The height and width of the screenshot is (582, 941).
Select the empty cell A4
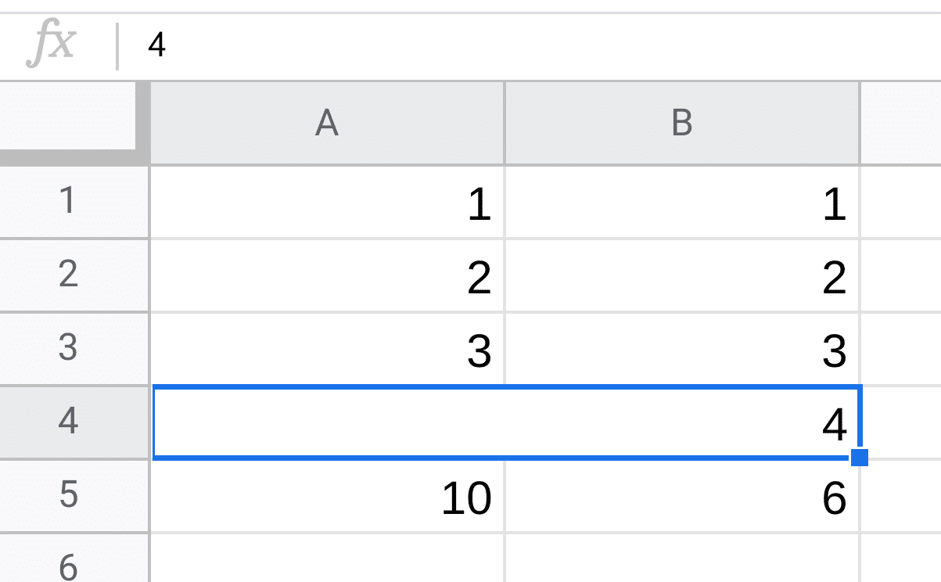[328, 421]
